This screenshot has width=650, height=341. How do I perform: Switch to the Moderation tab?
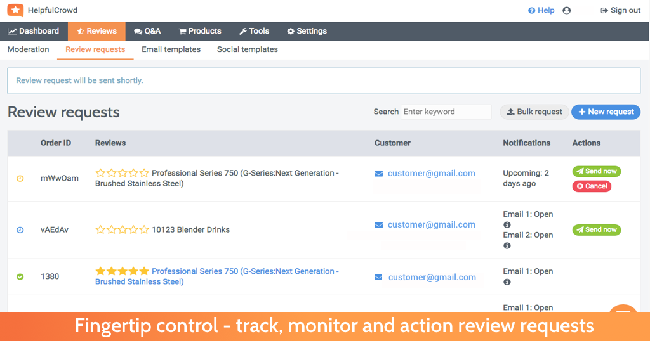tap(28, 49)
